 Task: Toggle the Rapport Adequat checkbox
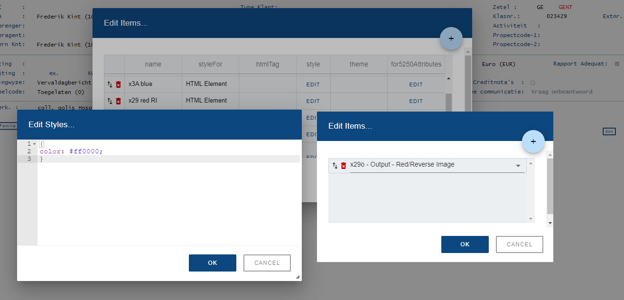(617, 64)
